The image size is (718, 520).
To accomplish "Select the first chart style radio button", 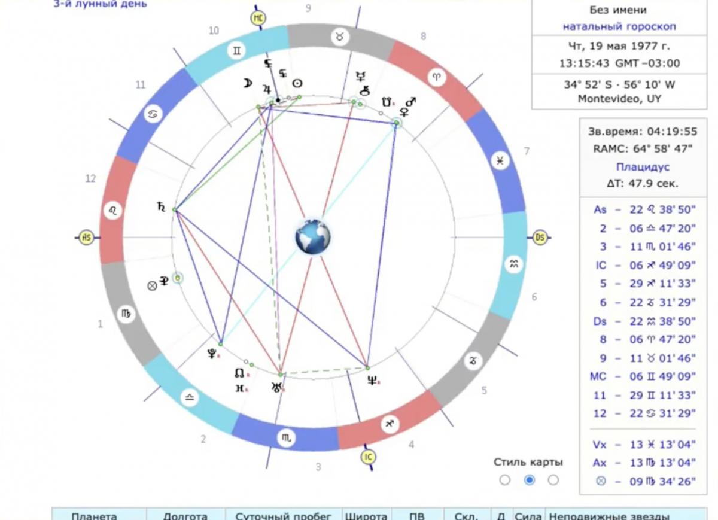I will click(x=505, y=480).
